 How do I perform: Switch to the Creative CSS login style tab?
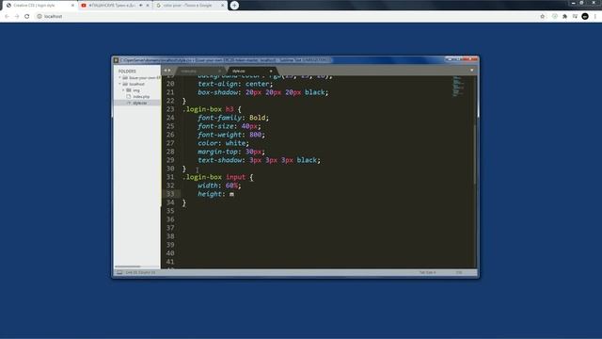click(39, 6)
